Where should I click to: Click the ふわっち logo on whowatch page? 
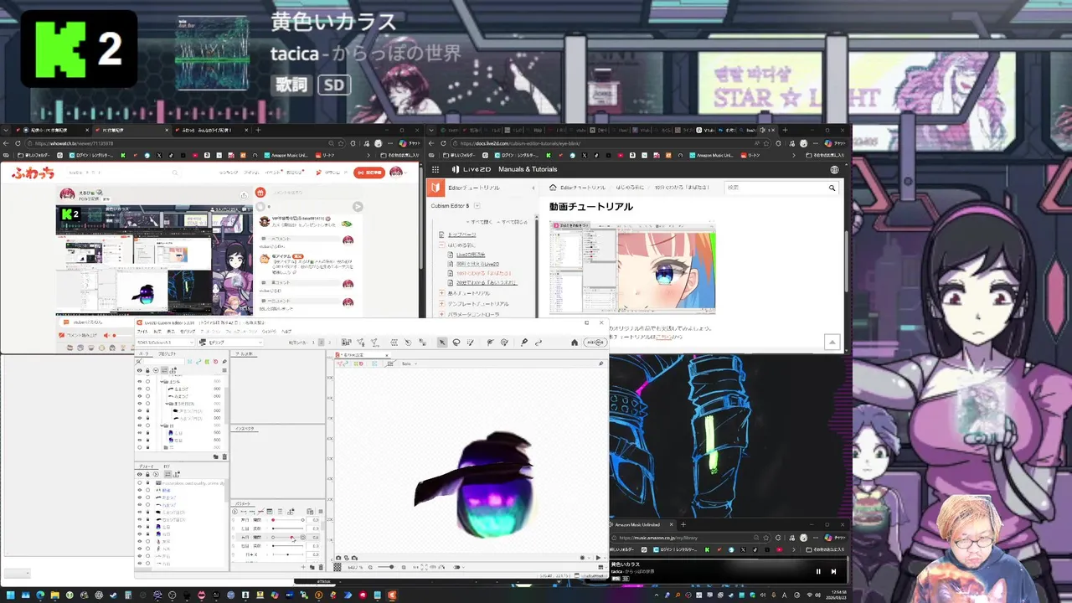(33, 173)
